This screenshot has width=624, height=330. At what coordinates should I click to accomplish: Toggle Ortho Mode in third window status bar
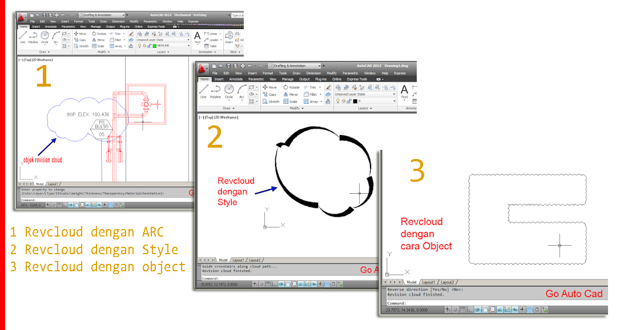(x=470, y=309)
